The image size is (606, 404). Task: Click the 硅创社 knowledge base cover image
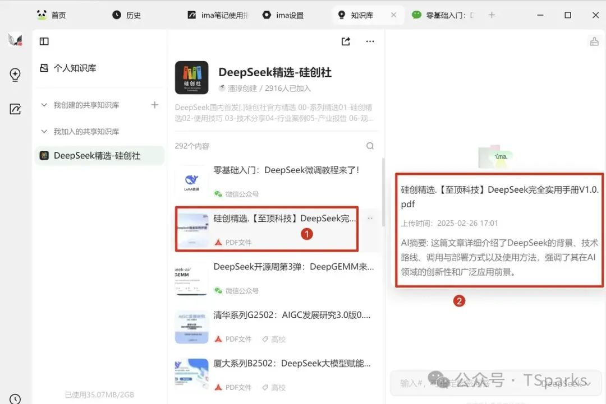click(x=192, y=77)
